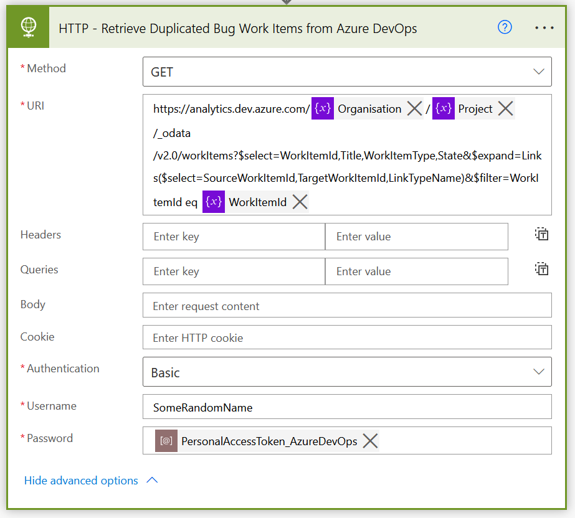Switch Headers to text mode icon
Screen dimensions: 575x518
tap(541, 234)
